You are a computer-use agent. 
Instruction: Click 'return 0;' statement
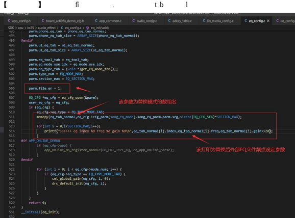point(37,203)
